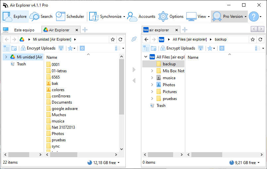Toggle Encrypt Uploads in left pane
The height and width of the screenshot is (169, 267).
pyautogui.click(x=38, y=48)
